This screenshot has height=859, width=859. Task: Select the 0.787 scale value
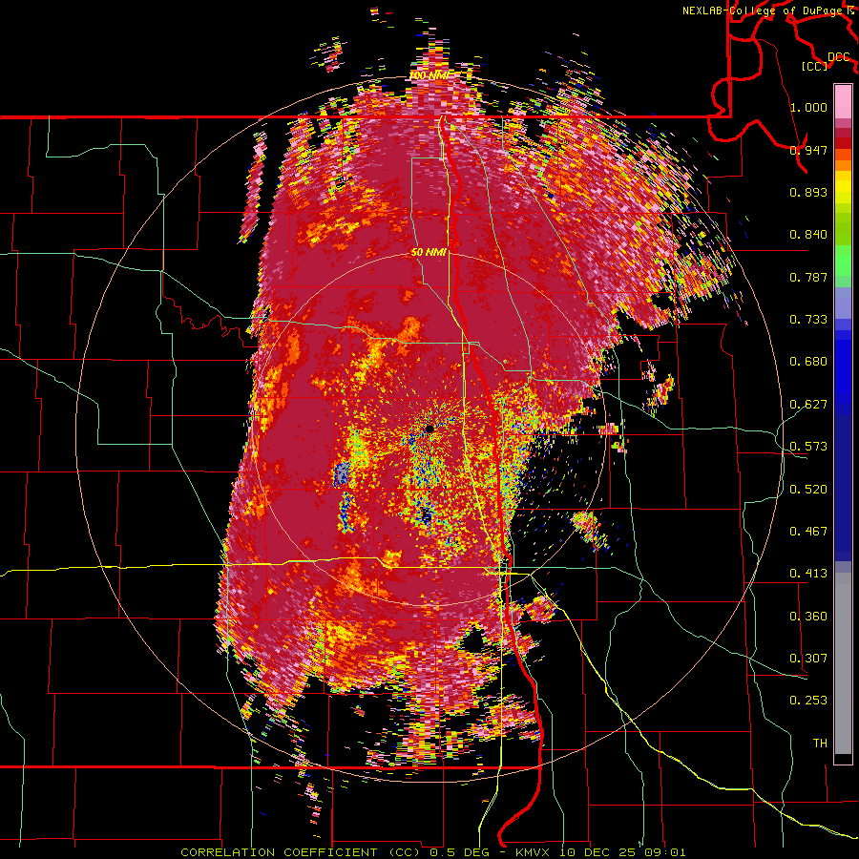pyautogui.click(x=808, y=277)
